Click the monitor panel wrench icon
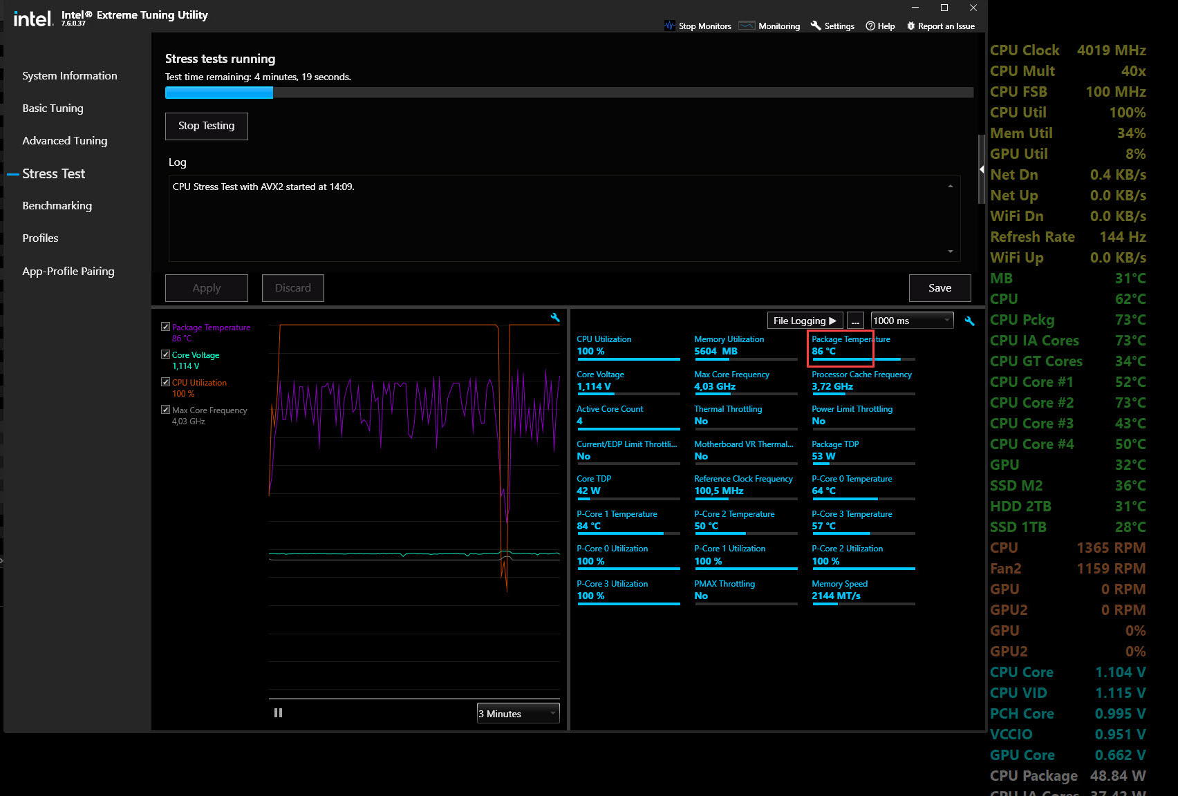 tap(969, 321)
